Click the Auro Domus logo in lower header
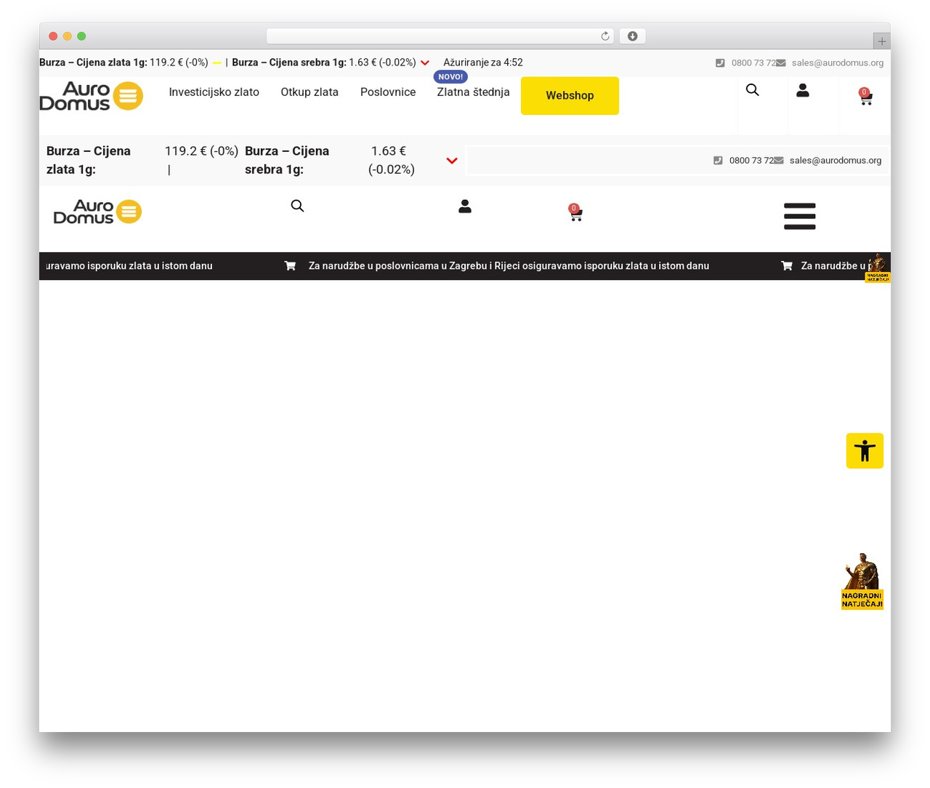The height and width of the screenshot is (788, 930). tap(97, 212)
